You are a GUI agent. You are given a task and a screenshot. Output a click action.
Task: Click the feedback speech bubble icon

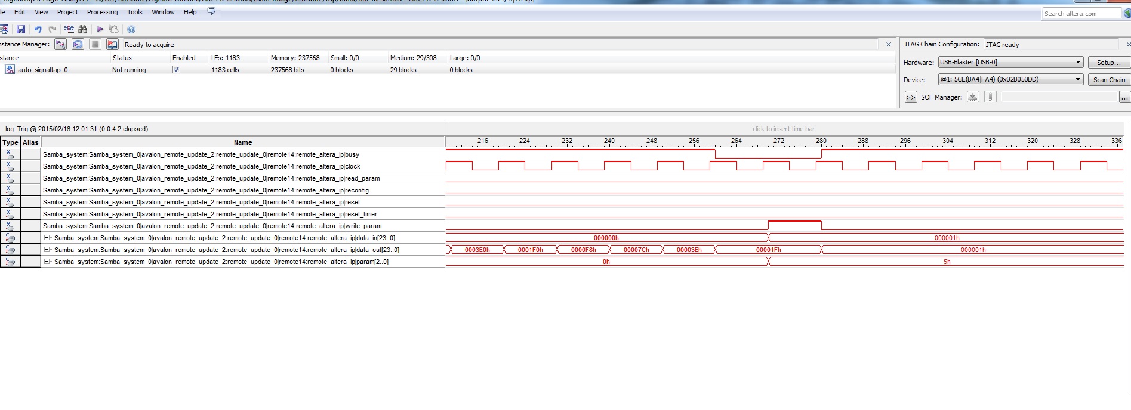(211, 11)
